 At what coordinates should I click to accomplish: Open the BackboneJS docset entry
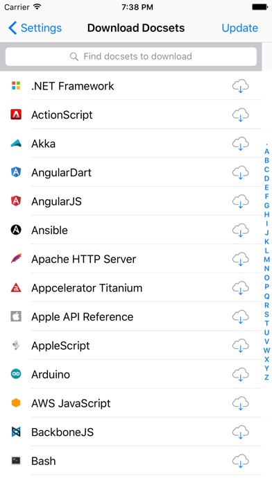[x=131, y=432]
